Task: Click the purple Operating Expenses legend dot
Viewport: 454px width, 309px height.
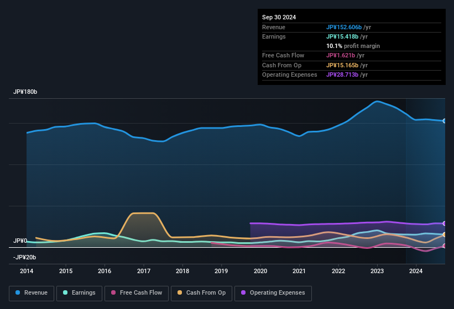Action: coord(243,292)
